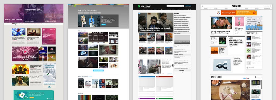
Task: Open 'The Secret Developers of the Video Game Industry' card
Action: [49, 36]
